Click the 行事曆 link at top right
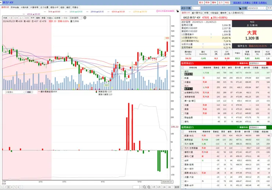 point(254,3)
